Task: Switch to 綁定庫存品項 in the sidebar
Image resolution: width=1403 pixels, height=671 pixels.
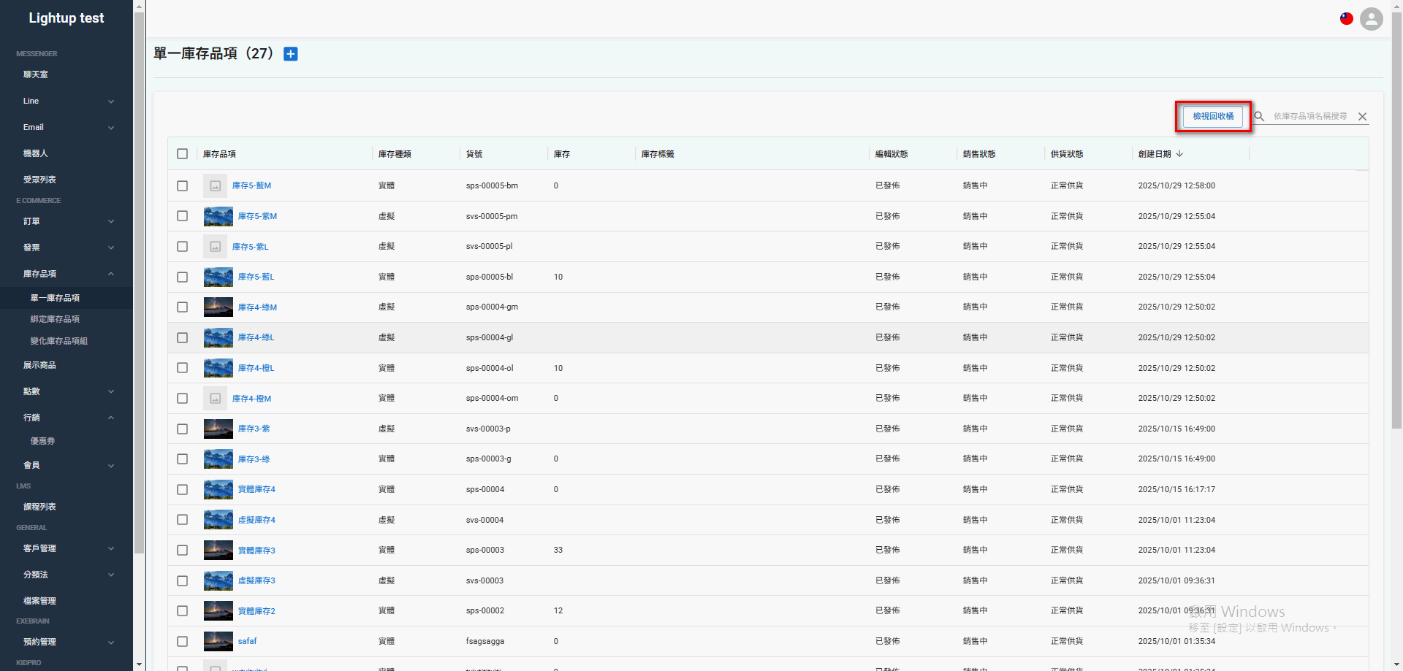Action: point(56,319)
